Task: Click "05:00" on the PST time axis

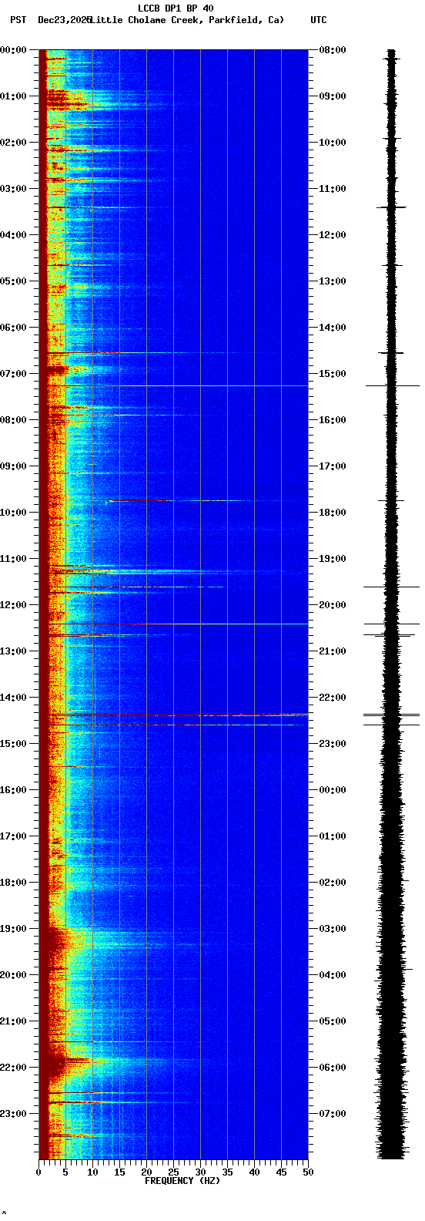Action: coord(14,281)
